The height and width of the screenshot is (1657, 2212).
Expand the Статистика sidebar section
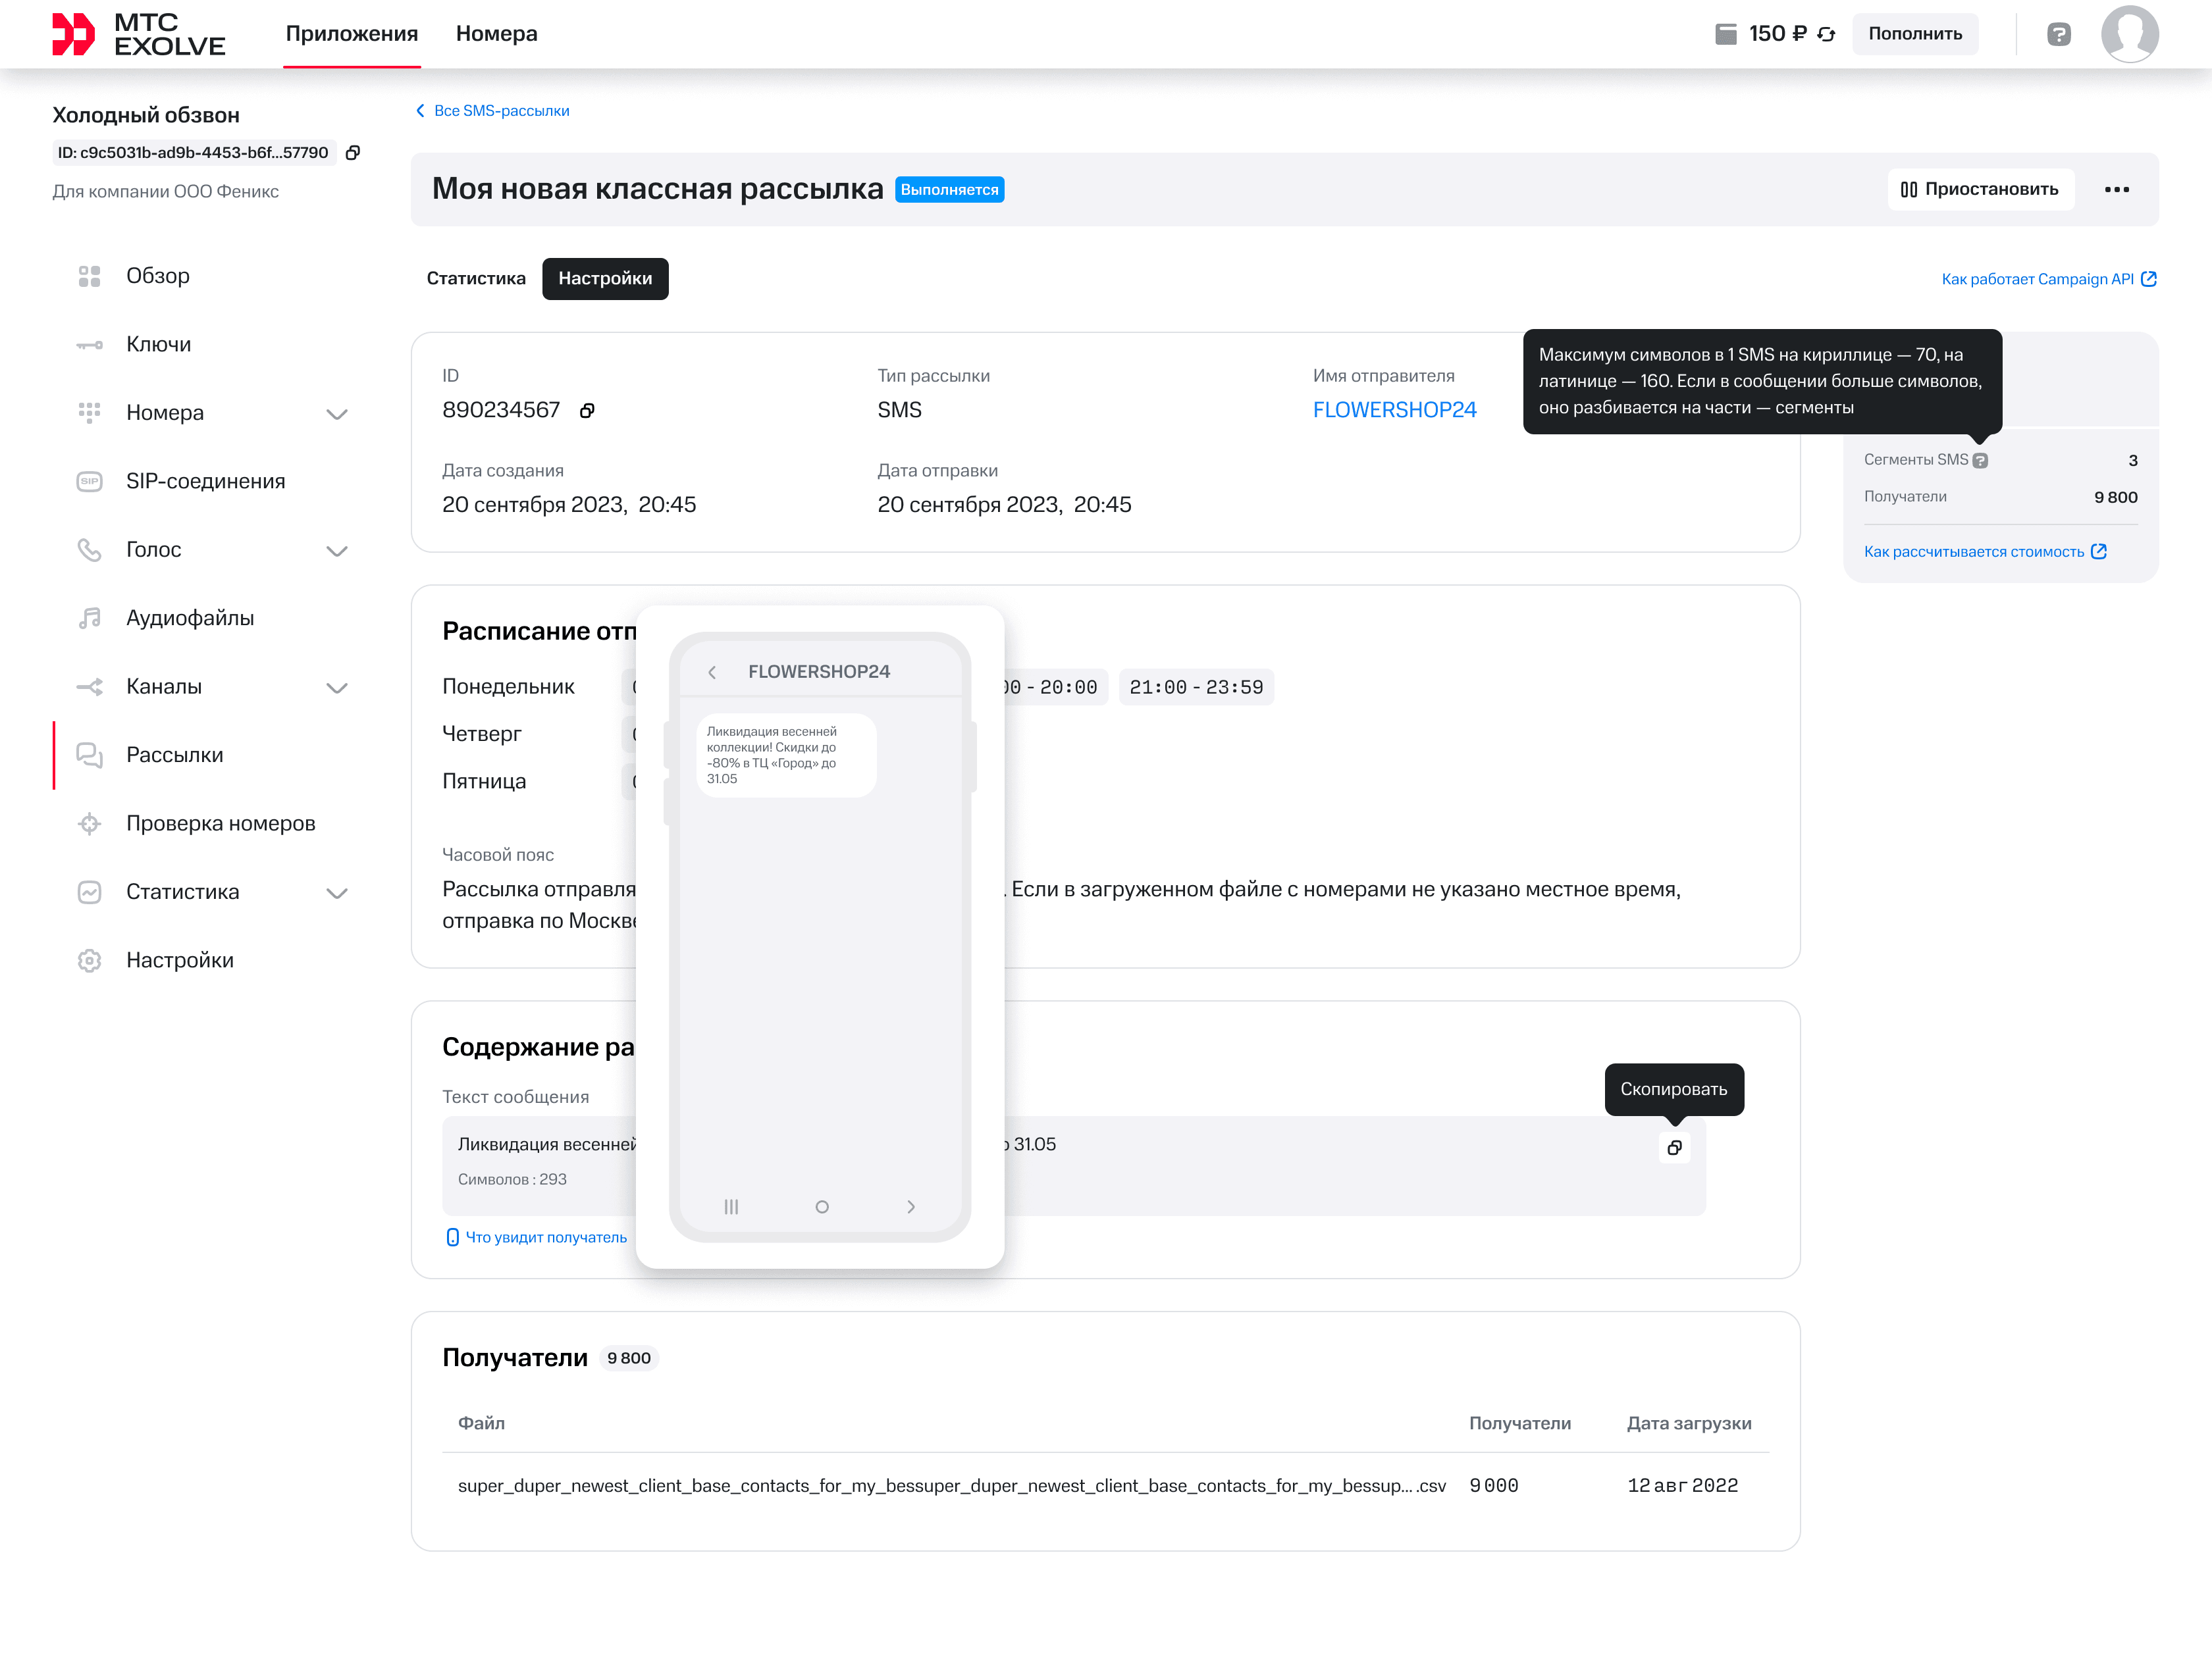click(337, 892)
